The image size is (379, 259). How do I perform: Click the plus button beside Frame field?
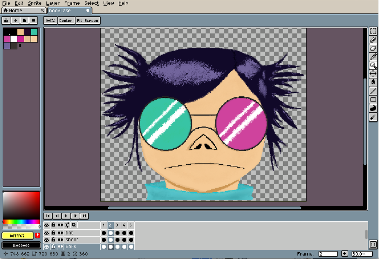click(x=345, y=254)
